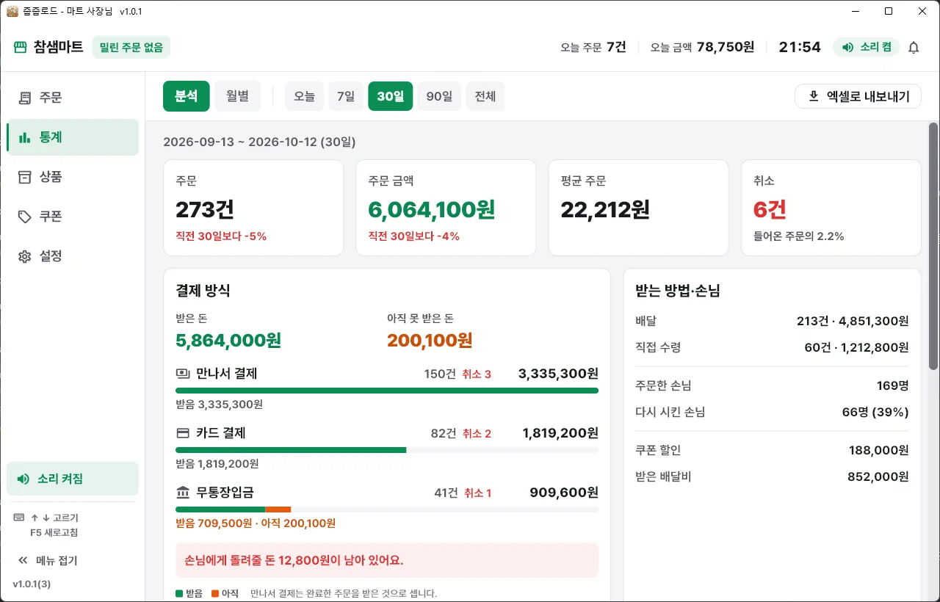The width and height of the screenshot is (940, 602).
Task: Toggle the 소리 켬 sound pill in the header
Action: pos(866,47)
